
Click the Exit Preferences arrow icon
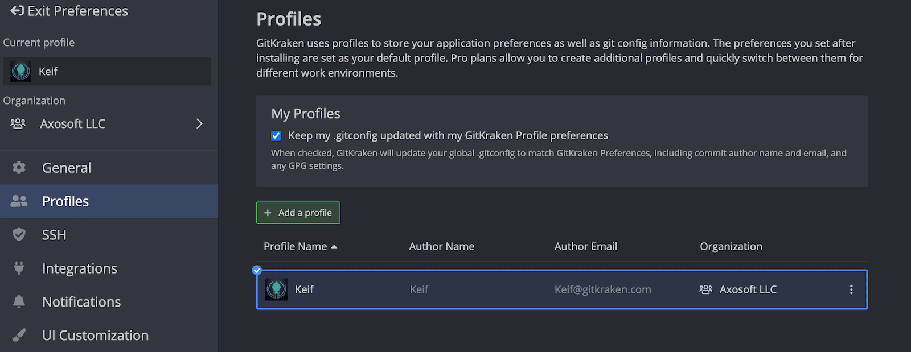point(17,11)
